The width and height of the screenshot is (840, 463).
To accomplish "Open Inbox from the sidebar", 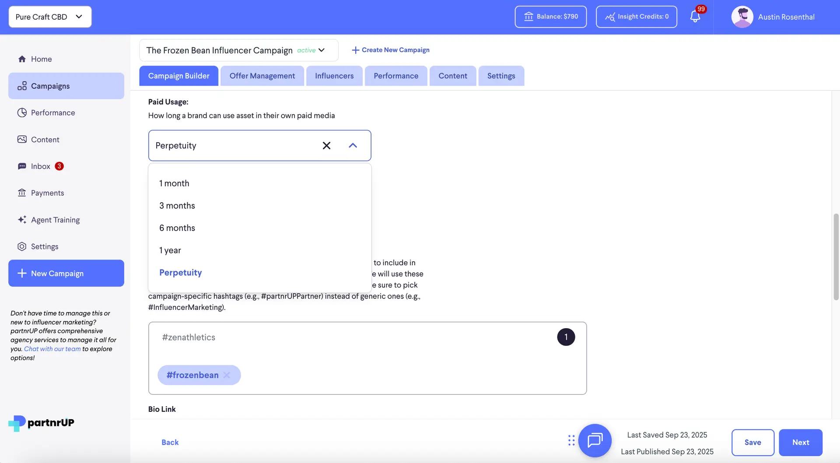I will [39, 166].
